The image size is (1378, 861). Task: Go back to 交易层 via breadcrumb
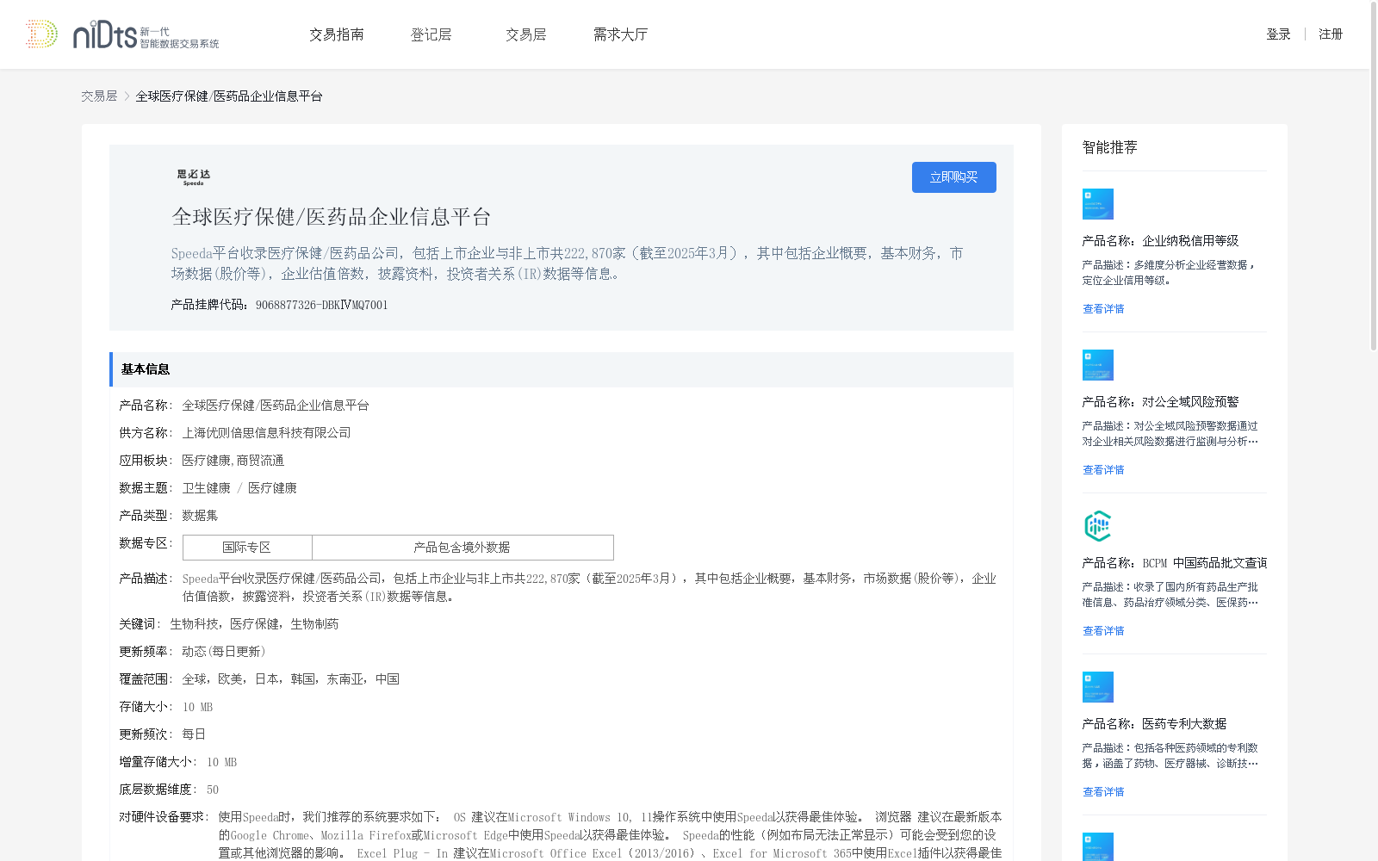click(x=99, y=96)
